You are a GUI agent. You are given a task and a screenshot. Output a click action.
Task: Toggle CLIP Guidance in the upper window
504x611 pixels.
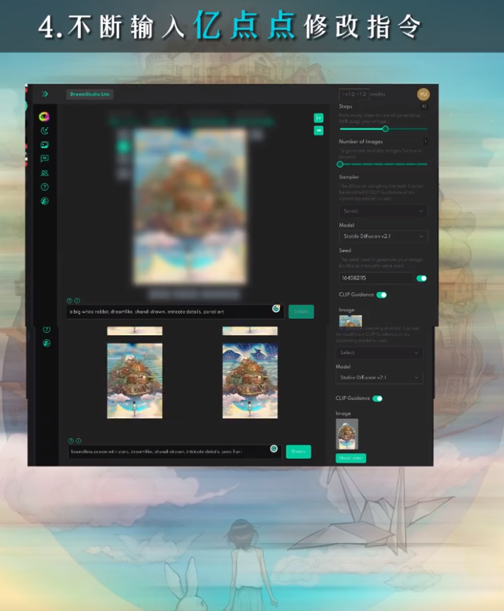pos(382,295)
